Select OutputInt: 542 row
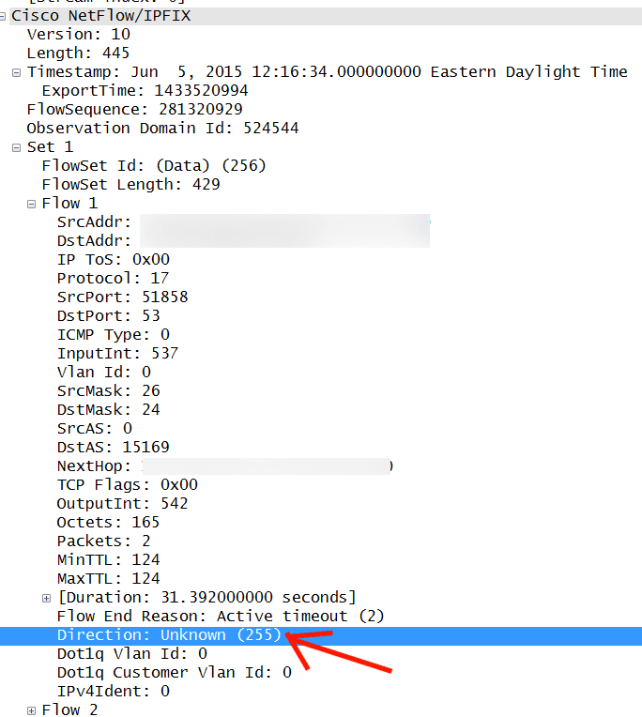 pos(123,503)
